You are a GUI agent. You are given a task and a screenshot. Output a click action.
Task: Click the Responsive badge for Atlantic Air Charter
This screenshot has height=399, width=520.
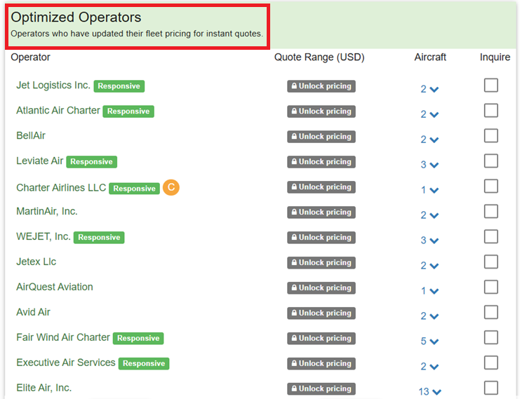[128, 111]
